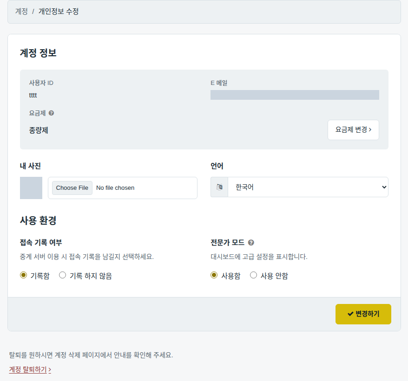Click 개인정보 수정 breadcrumb item
Viewport: 408px width, 381px height.
[x=59, y=12]
